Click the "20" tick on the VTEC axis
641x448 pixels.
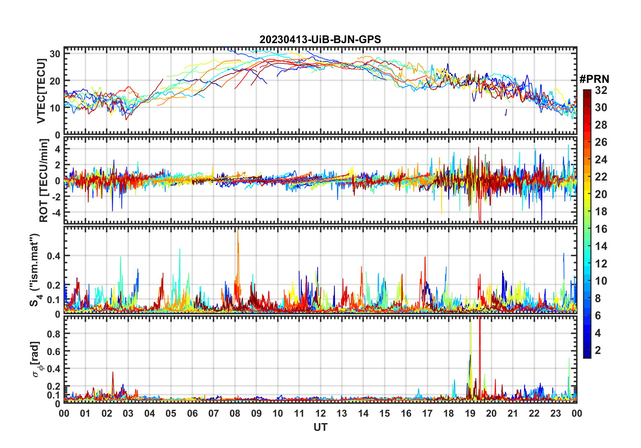pos(55,81)
